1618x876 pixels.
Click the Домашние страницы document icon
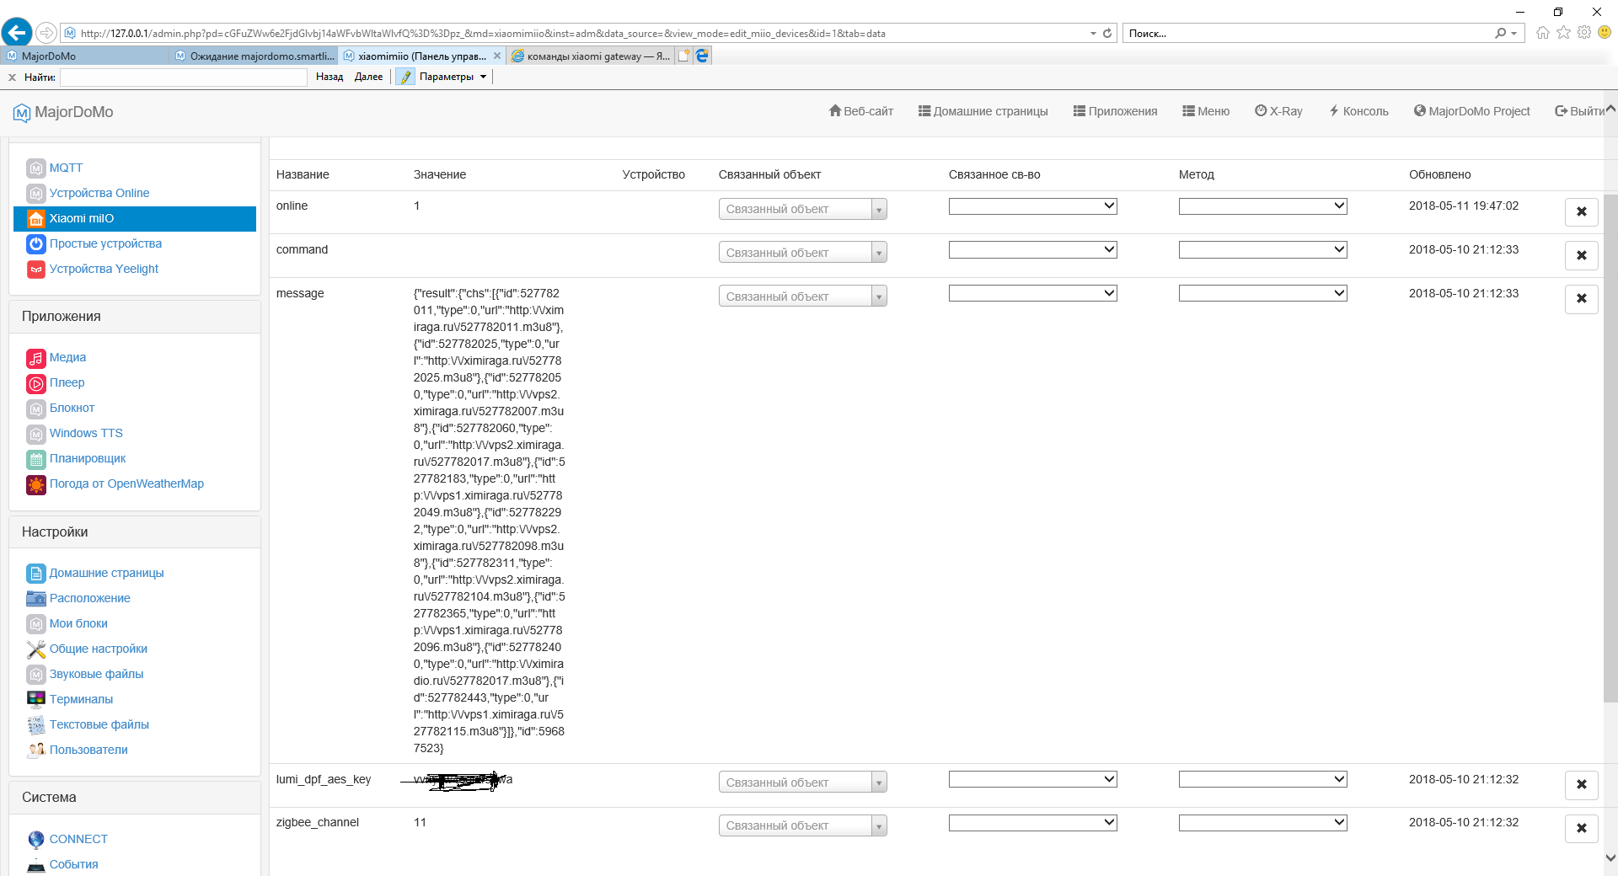click(x=36, y=574)
